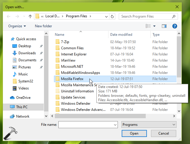Create a New folder
The height and width of the screenshot is (144, 190).
43,26
